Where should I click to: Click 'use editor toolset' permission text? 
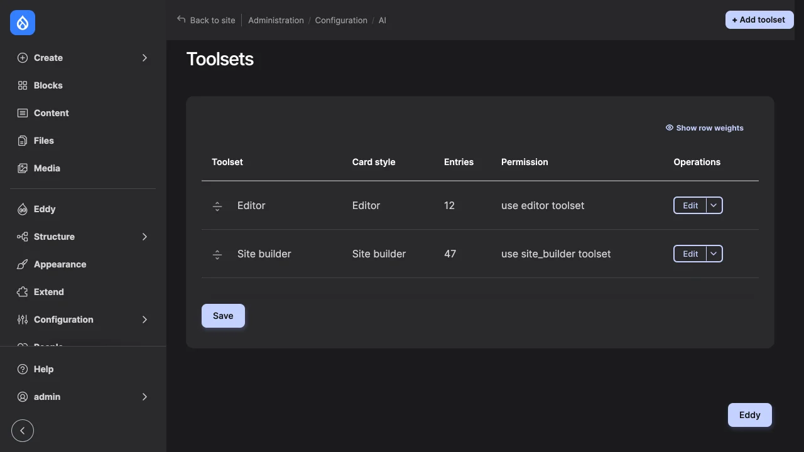[543, 205]
